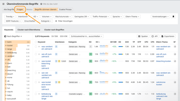
Task: Click the Exportieren button
Action: (x=168, y=36)
